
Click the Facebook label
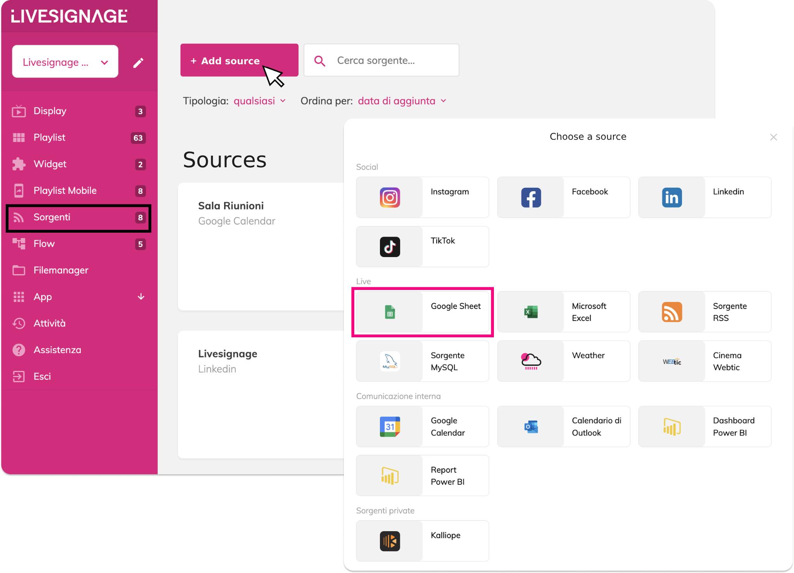tap(590, 192)
